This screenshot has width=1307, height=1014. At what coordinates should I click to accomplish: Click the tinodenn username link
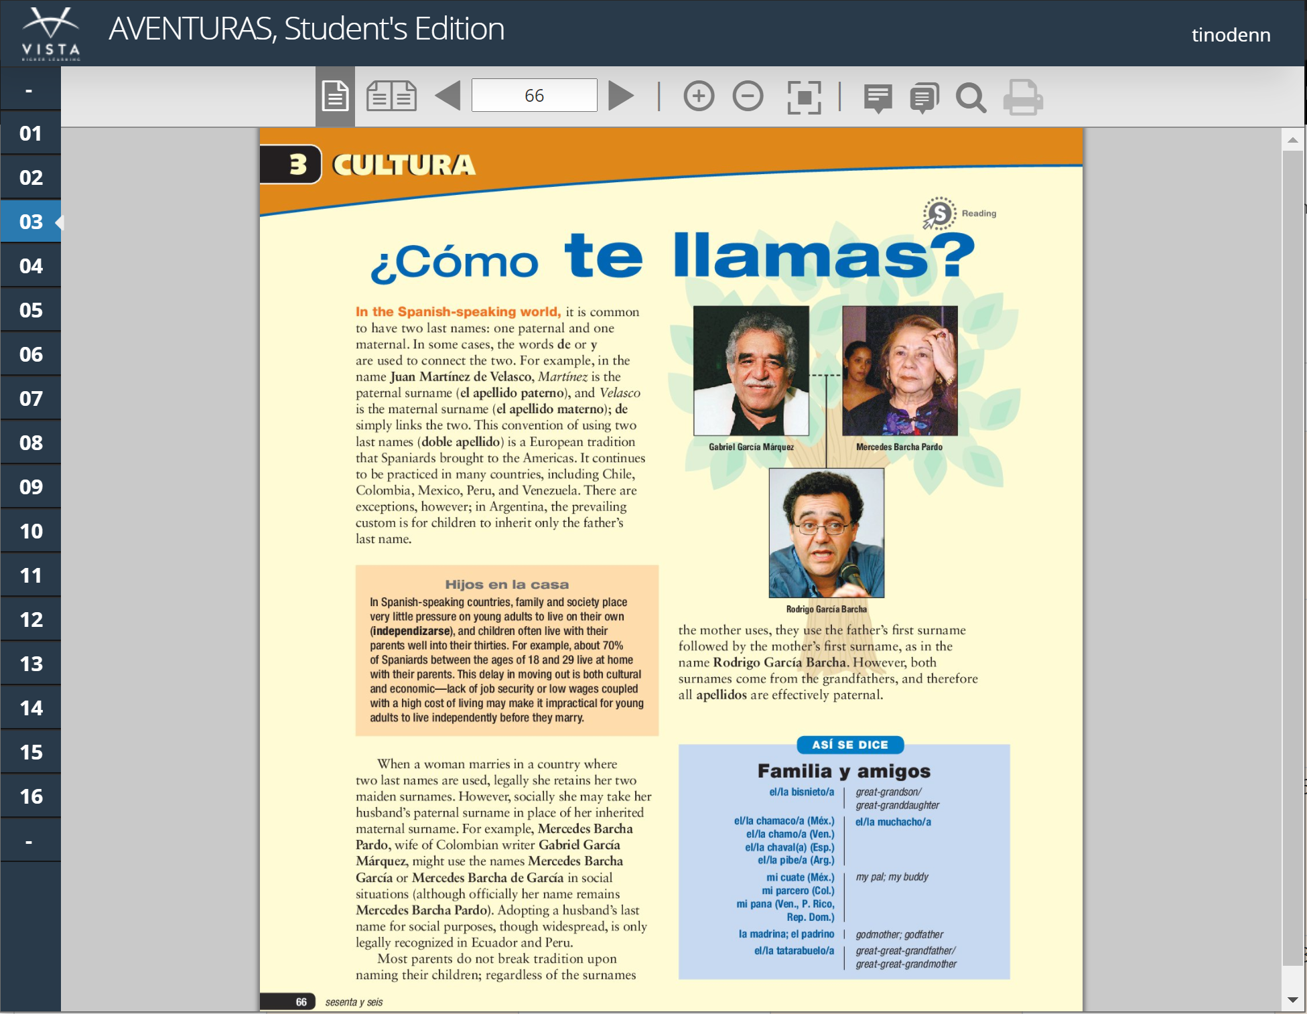1230,35
